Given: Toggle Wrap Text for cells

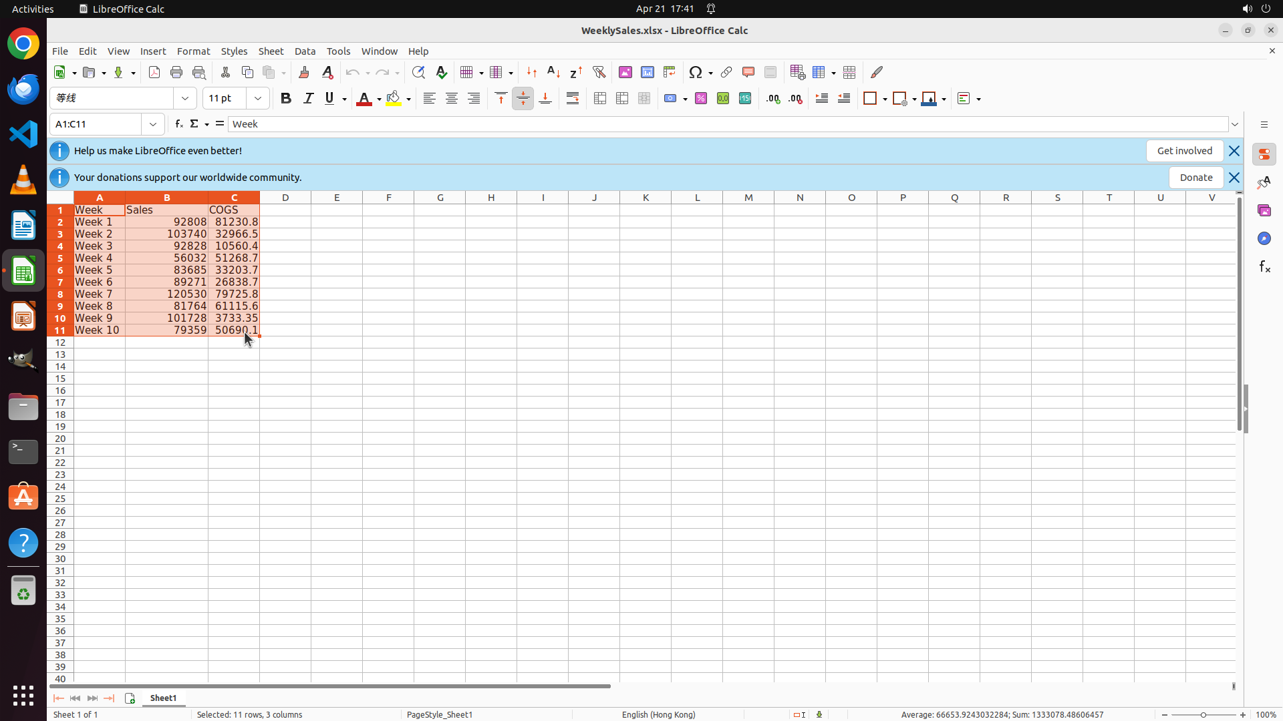Looking at the screenshot, I should pyautogui.click(x=573, y=99).
